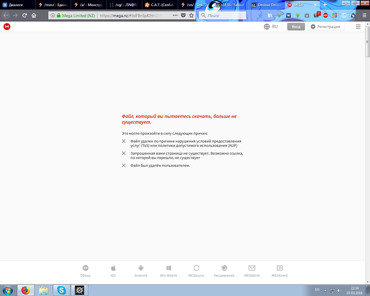370x296 pixels.
Task: Show hidden tray icons arrow
Action: pyautogui.click(x=326, y=291)
